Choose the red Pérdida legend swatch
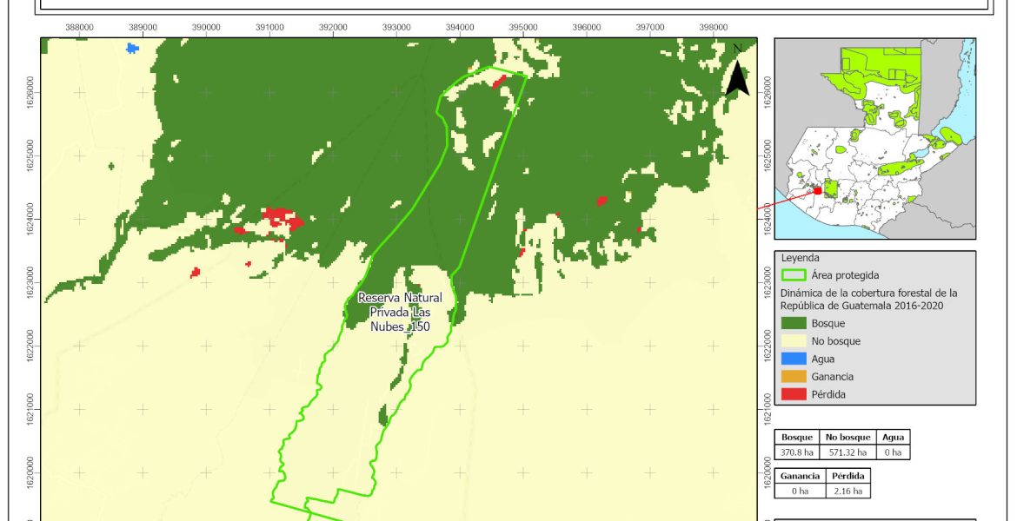 793,394
